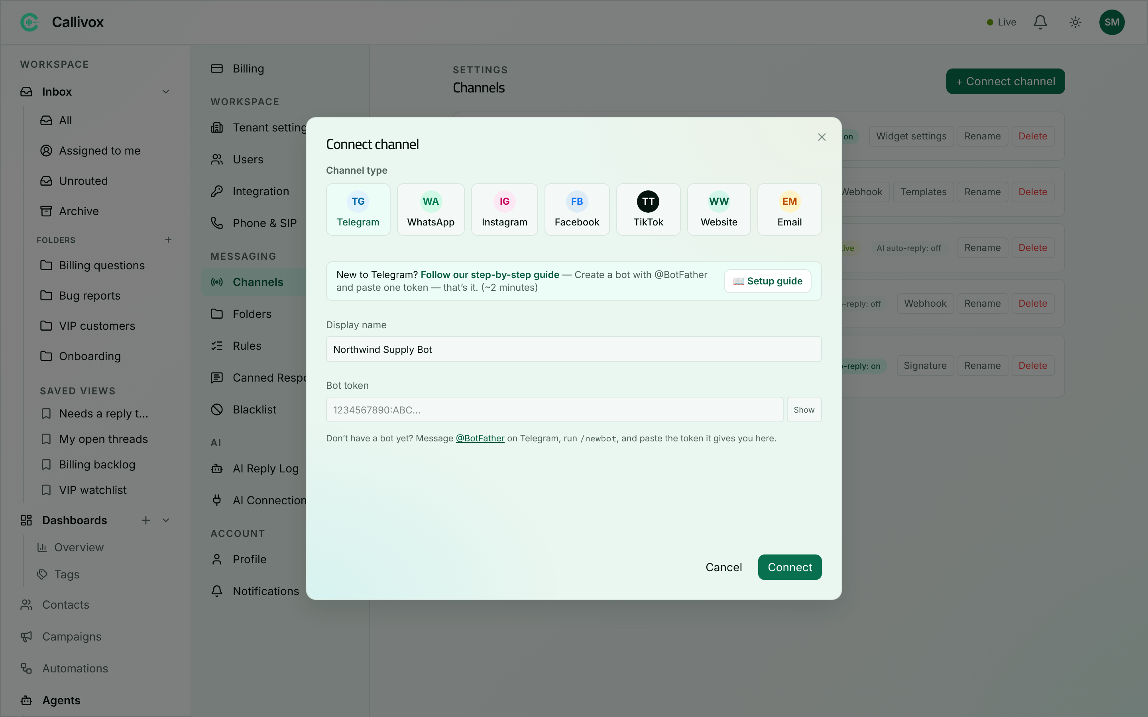Open Phone & SIP settings
The height and width of the screenshot is (717, 1148).
coord(254,223)
